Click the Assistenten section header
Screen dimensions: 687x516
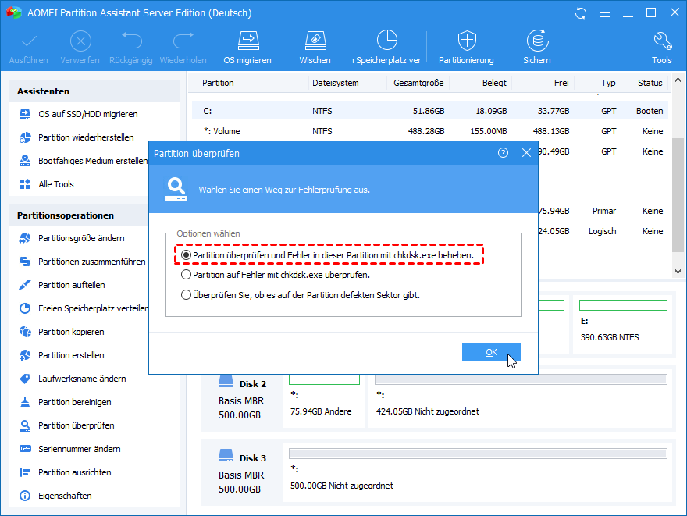(94, 91)
